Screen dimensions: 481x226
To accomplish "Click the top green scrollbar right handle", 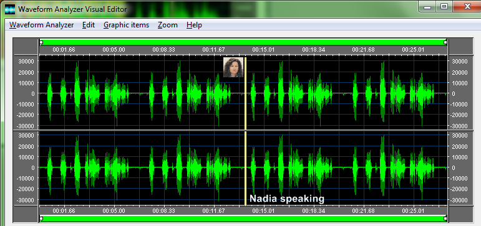I will click(445, 42).
